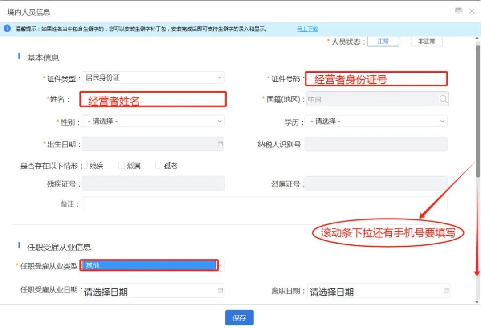Open the 学历 dropdown
The width and height of the screenshot is (481, 329).
point(376,121)
